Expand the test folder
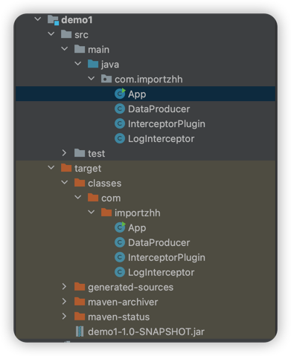 pyautogui.click(x=64, y=153)
